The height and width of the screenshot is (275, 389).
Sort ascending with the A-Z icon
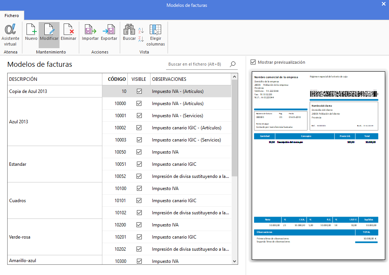pyautogui.click(x=141, y=30)
